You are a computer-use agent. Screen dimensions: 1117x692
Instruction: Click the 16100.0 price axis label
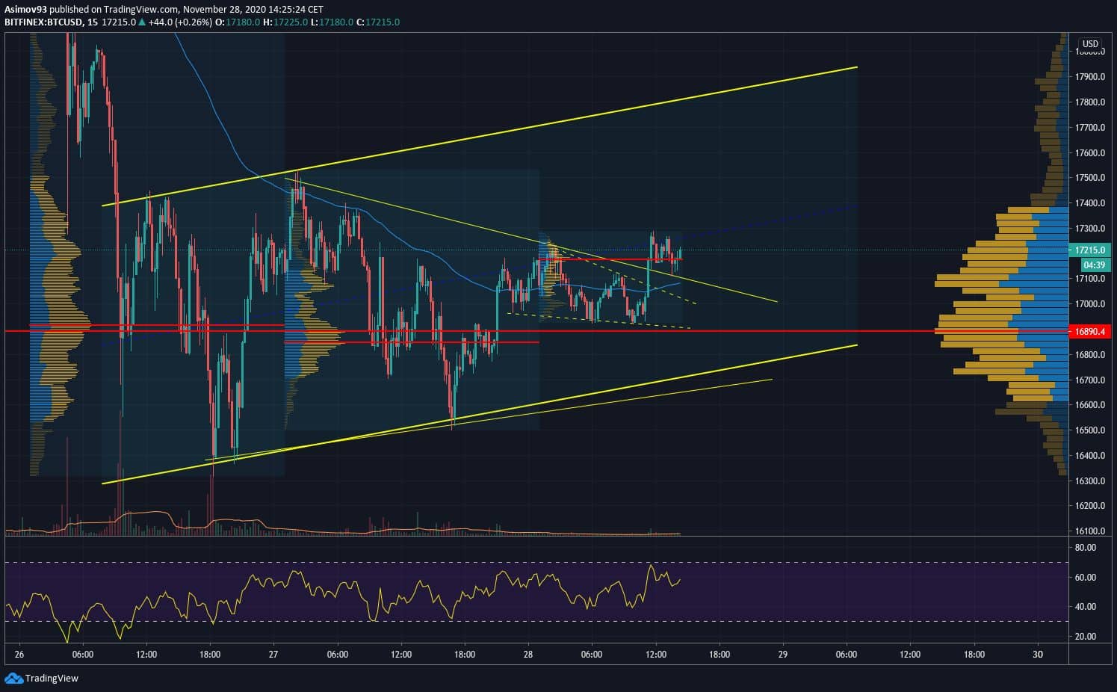coord(1090,531)
